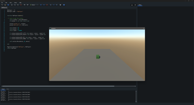Image resolution: width=194 pixels, height=105 pixels.
Task: Click the Redo arrow icon
Action: click(x=27, y=5)
